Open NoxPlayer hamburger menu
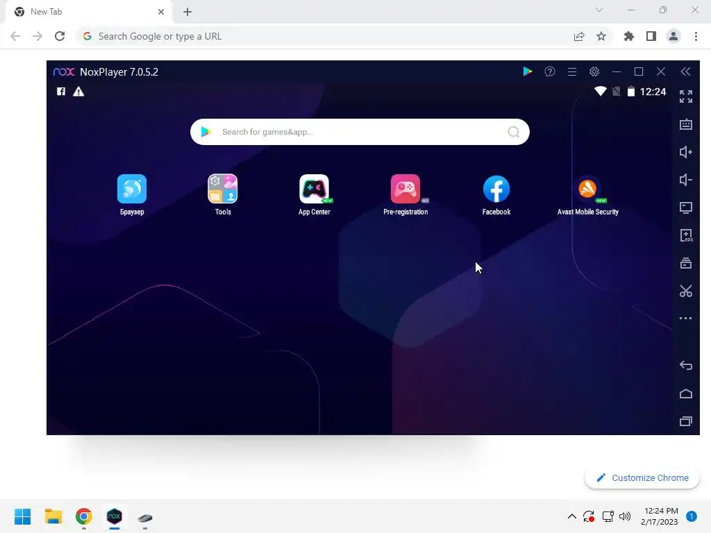 (572, 71)
